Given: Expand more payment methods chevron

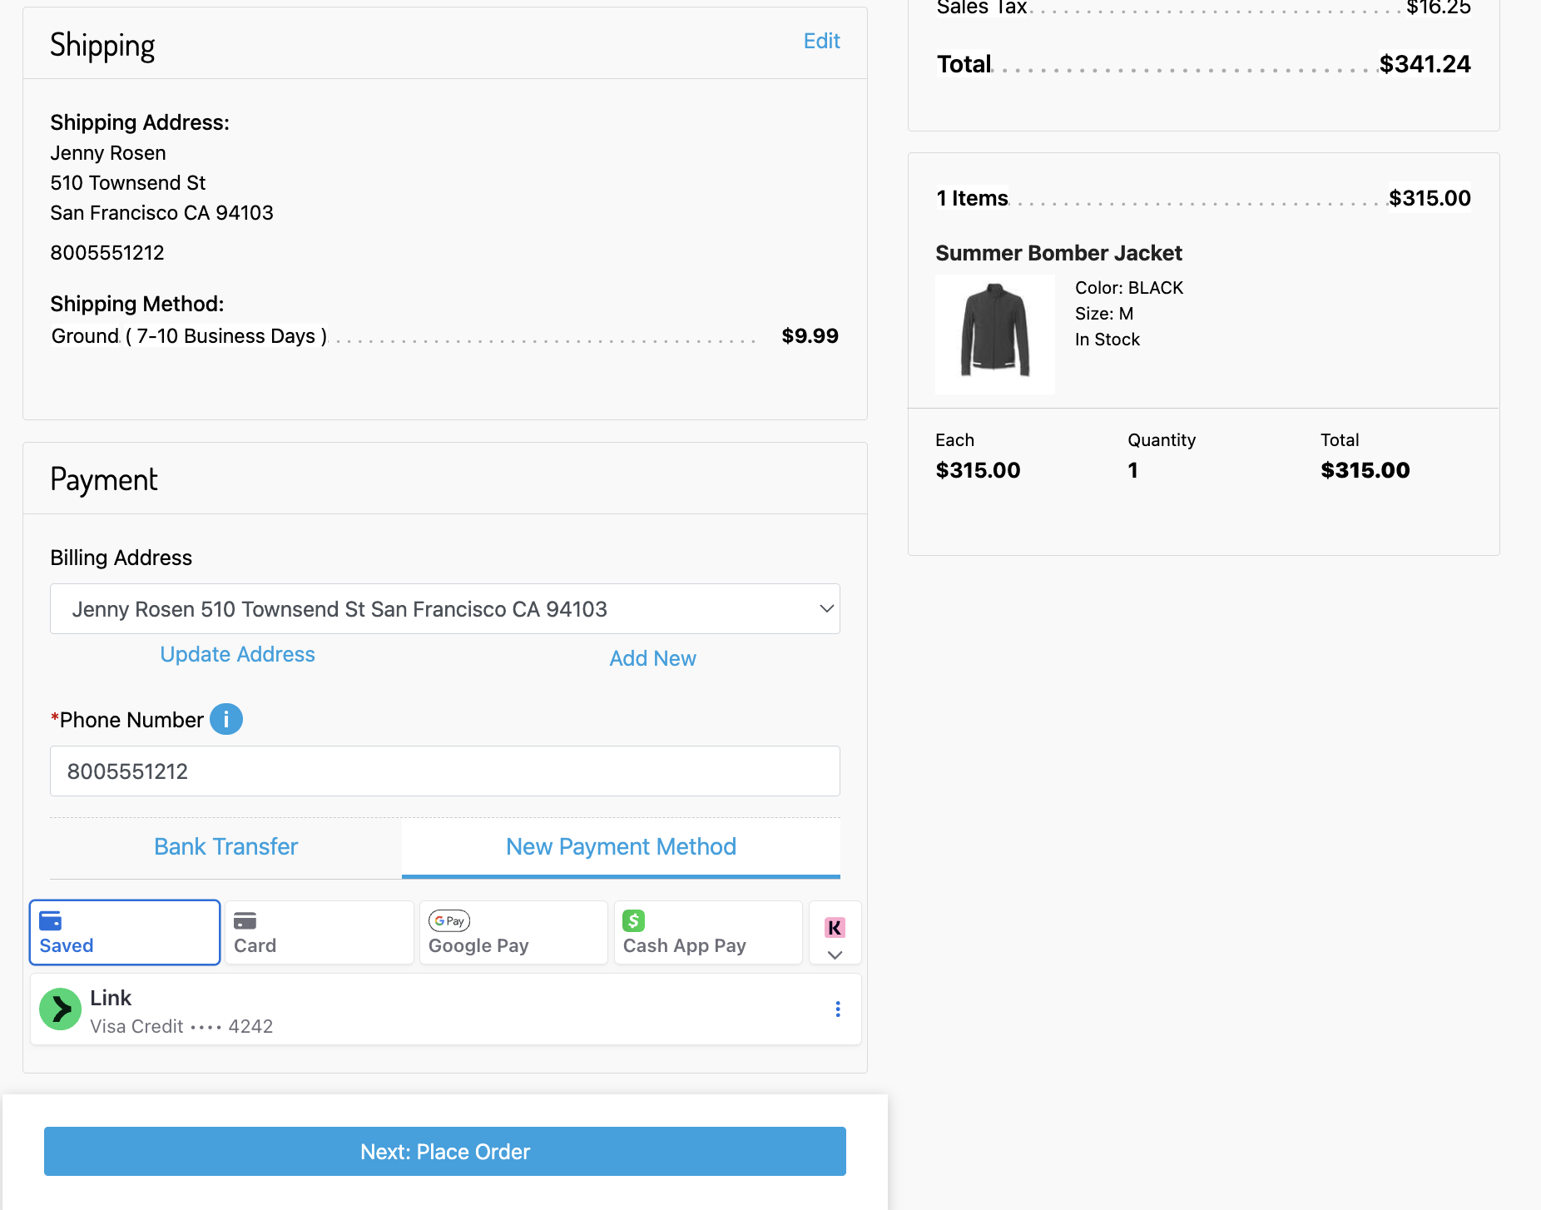Looking at the screenshot, I should [x=835, y=955].
